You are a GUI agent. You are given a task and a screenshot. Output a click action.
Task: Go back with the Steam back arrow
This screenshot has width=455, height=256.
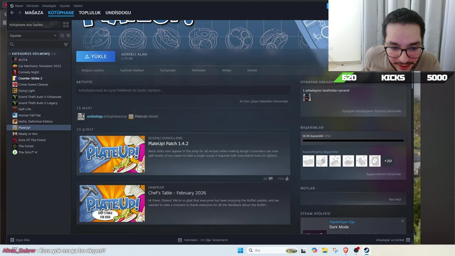click(x=12, y=13)
